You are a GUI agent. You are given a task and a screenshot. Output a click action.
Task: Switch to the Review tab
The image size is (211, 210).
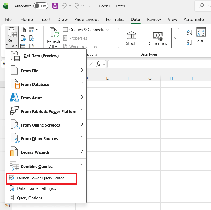pyautogui.click(x=154, y=20)
